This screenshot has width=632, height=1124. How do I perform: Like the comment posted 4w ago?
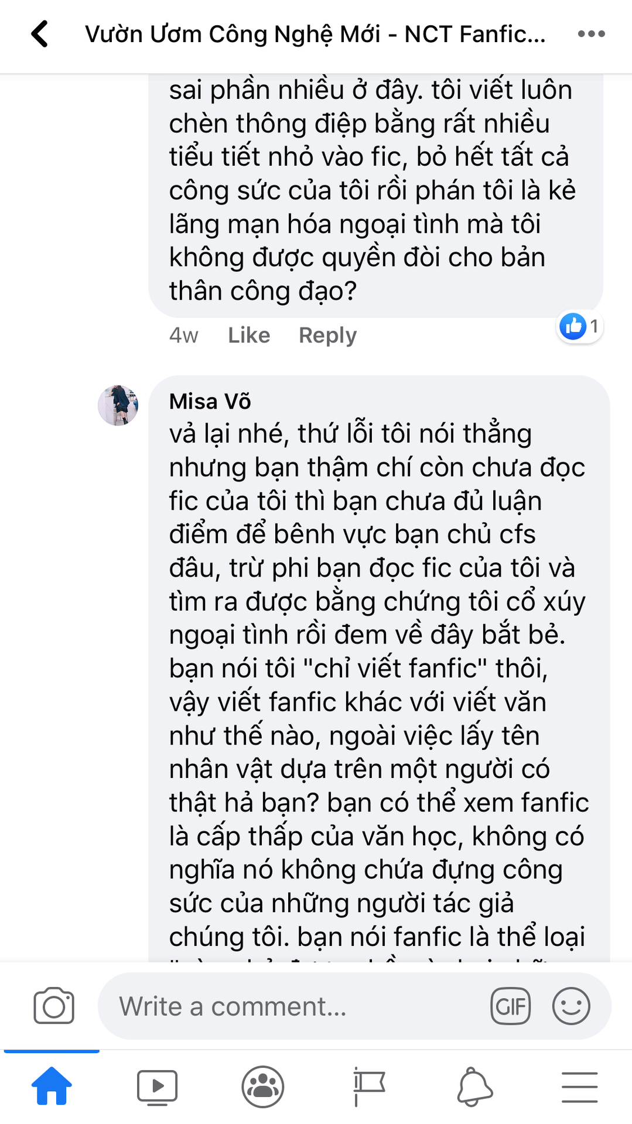point(249,335)
